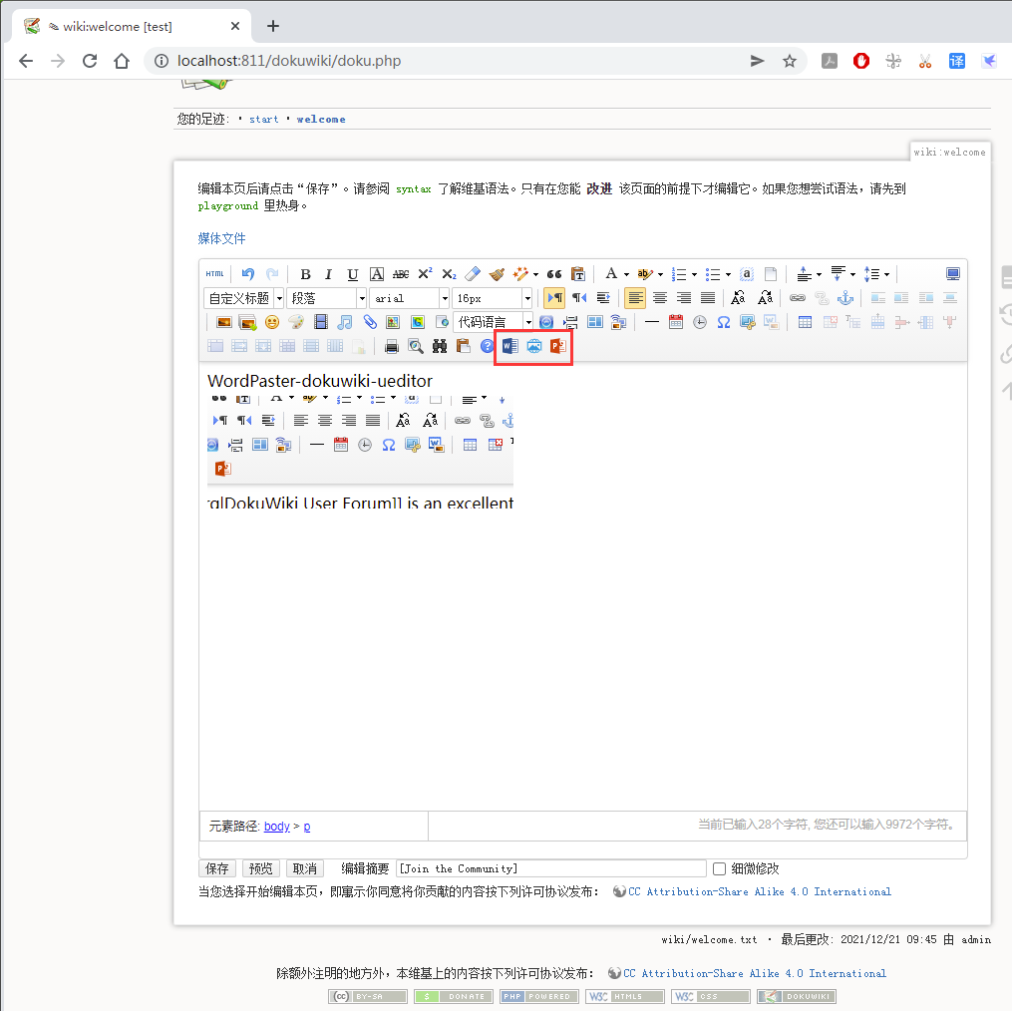Viewport: 1012px width, 1011px height.
Task: Center-align the paragraph
Action: (660, 298)
